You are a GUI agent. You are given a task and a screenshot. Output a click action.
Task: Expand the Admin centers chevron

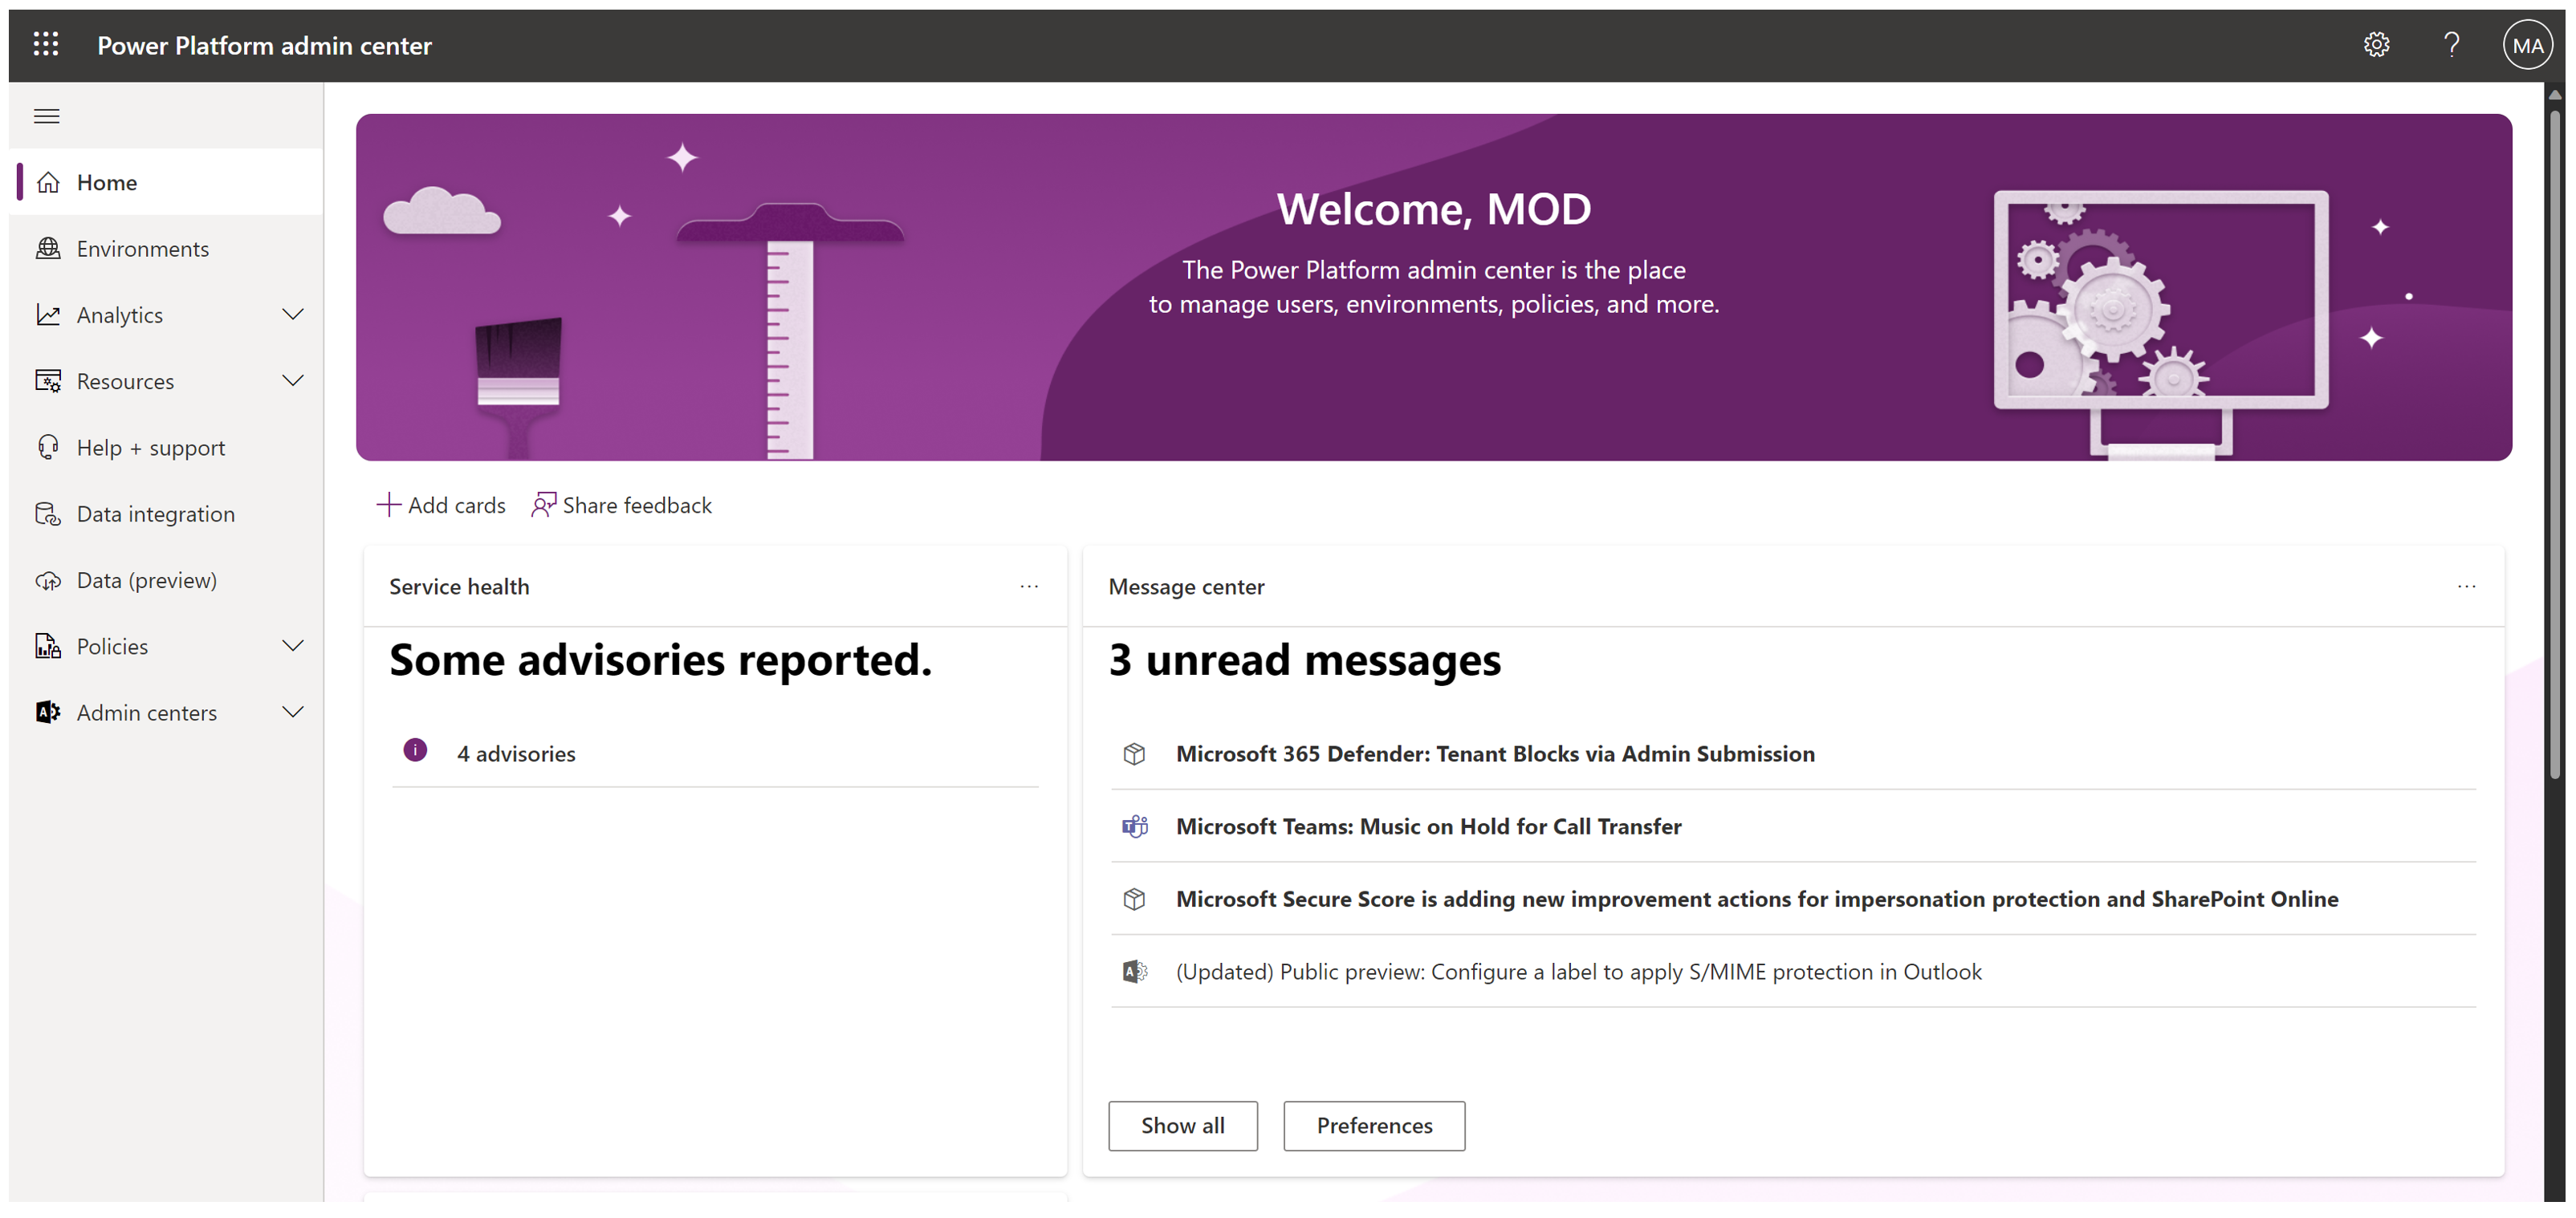pyautogui.click(x=293, y=713)
